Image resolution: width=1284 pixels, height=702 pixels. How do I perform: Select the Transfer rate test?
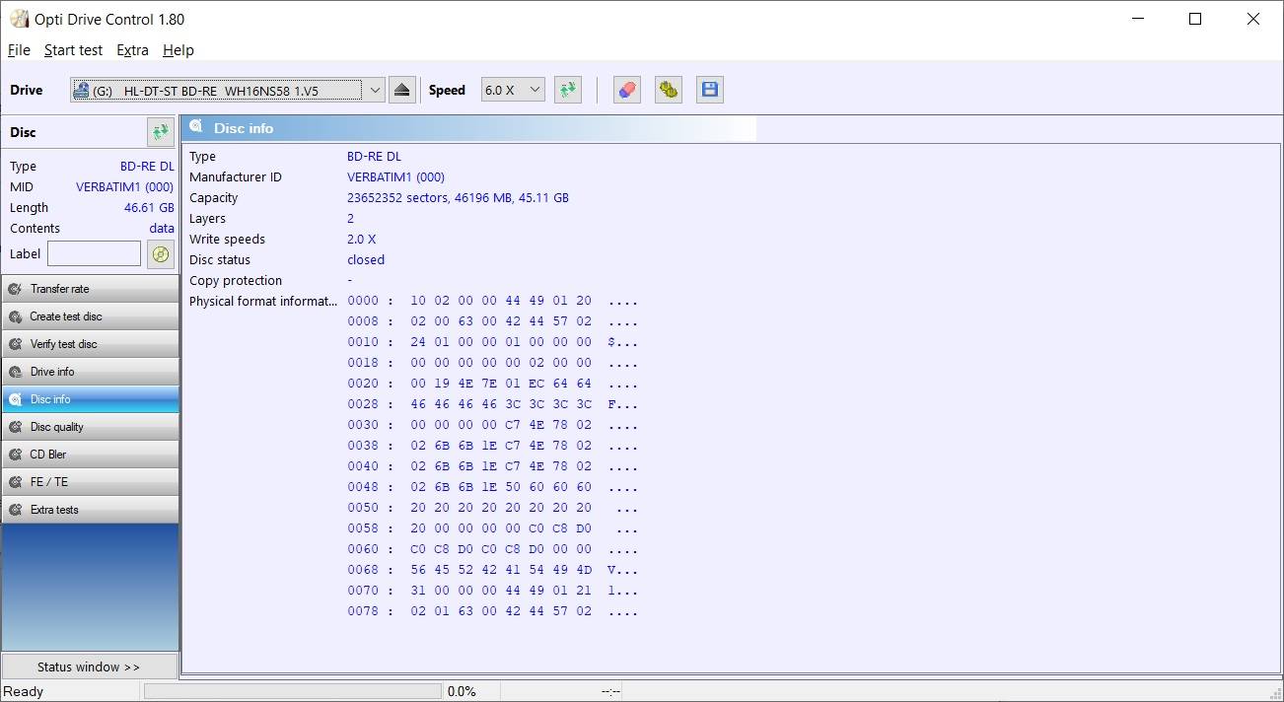point(90,289)
